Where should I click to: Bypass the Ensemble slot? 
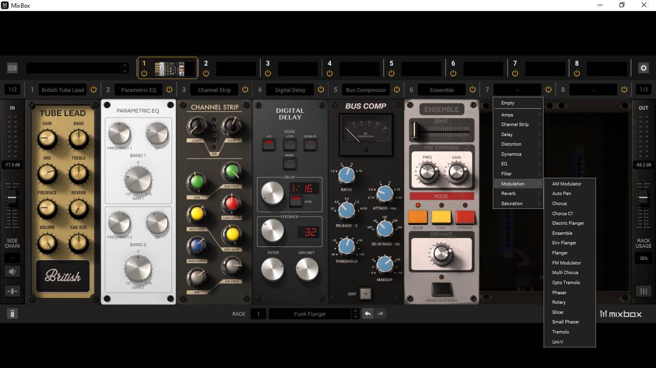(x=473, y=90)
